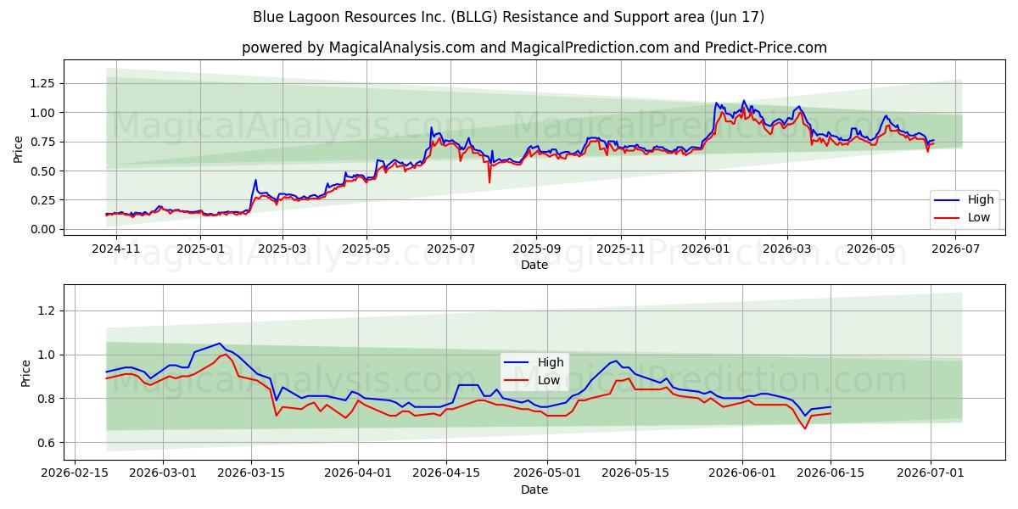Click the '2026-05-01' date tick on lower chart
Viewport: 1018px width, 509px height.
pos(547,473)
